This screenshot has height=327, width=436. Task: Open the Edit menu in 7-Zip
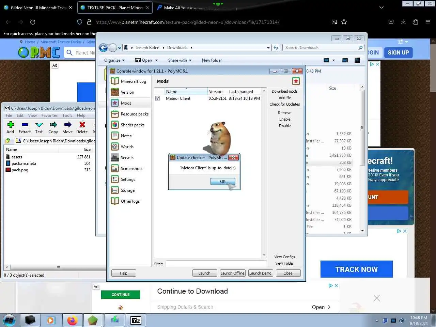point(20,115)
